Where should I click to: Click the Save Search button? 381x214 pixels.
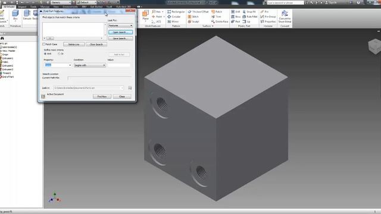(120, 38)
